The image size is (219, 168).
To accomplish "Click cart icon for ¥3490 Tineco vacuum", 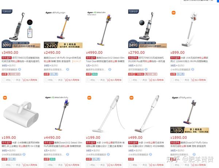I will pyautogui.click(x=24, y=80).
